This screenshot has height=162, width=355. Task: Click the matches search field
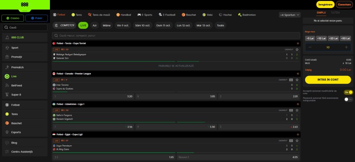[x=176, y=36]
